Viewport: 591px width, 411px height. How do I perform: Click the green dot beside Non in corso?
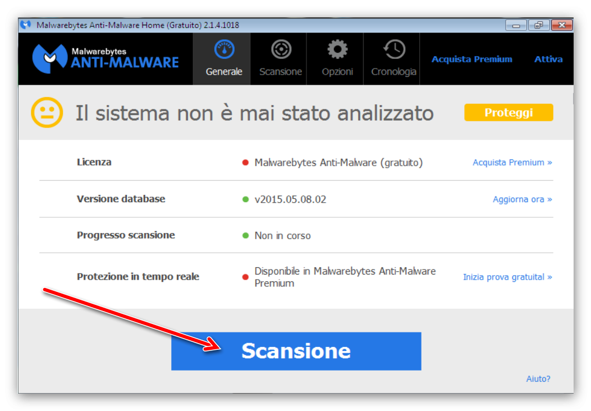245,236
